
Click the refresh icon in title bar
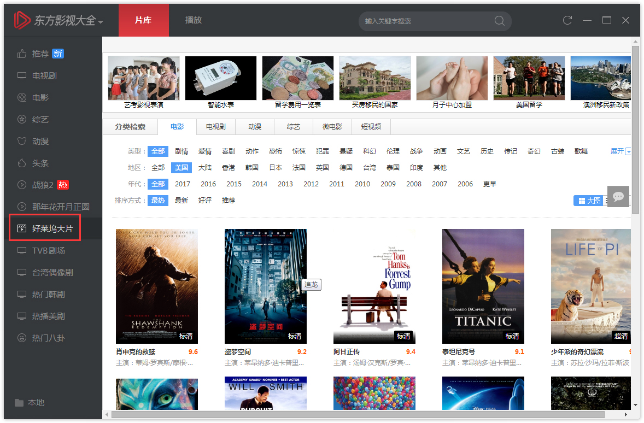[x=567, y=20]
